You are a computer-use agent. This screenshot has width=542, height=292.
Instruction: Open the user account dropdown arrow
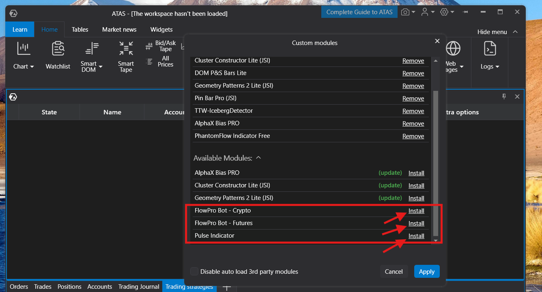pos(433,12)
